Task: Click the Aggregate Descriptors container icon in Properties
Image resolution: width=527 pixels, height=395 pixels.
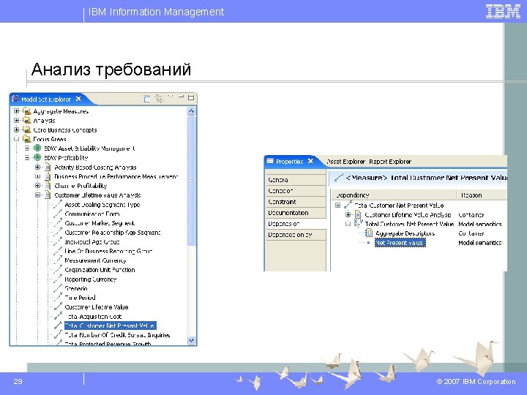Action: pyautogui.click(x=369, y=233)
